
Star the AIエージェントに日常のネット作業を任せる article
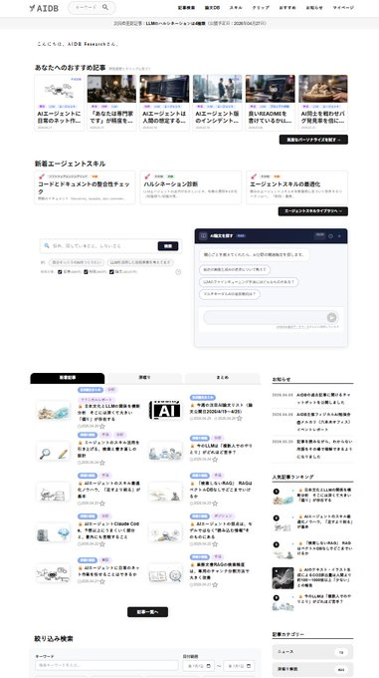pos(102,581)
